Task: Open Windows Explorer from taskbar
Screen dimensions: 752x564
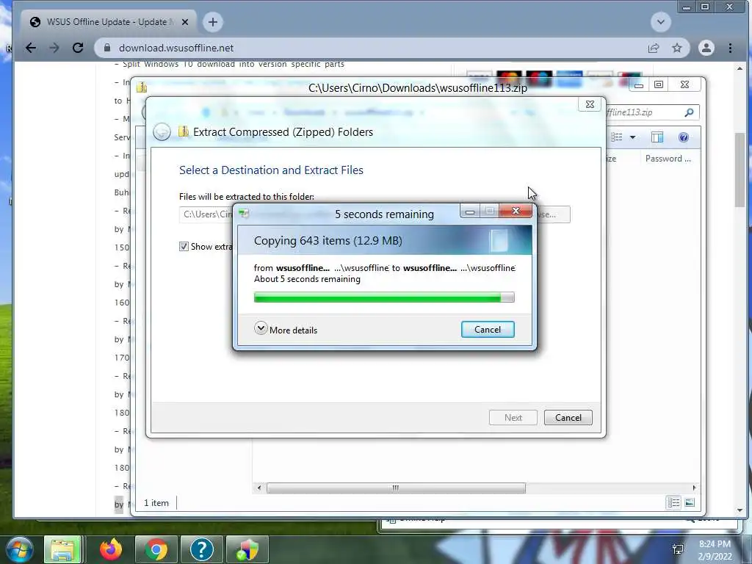Action: (62, 549)
